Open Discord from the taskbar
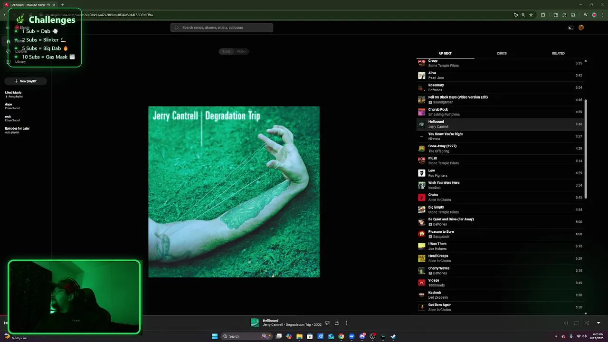Image resolution: width=608 pixels, height=342 pixels. click(x=362, y=336)
